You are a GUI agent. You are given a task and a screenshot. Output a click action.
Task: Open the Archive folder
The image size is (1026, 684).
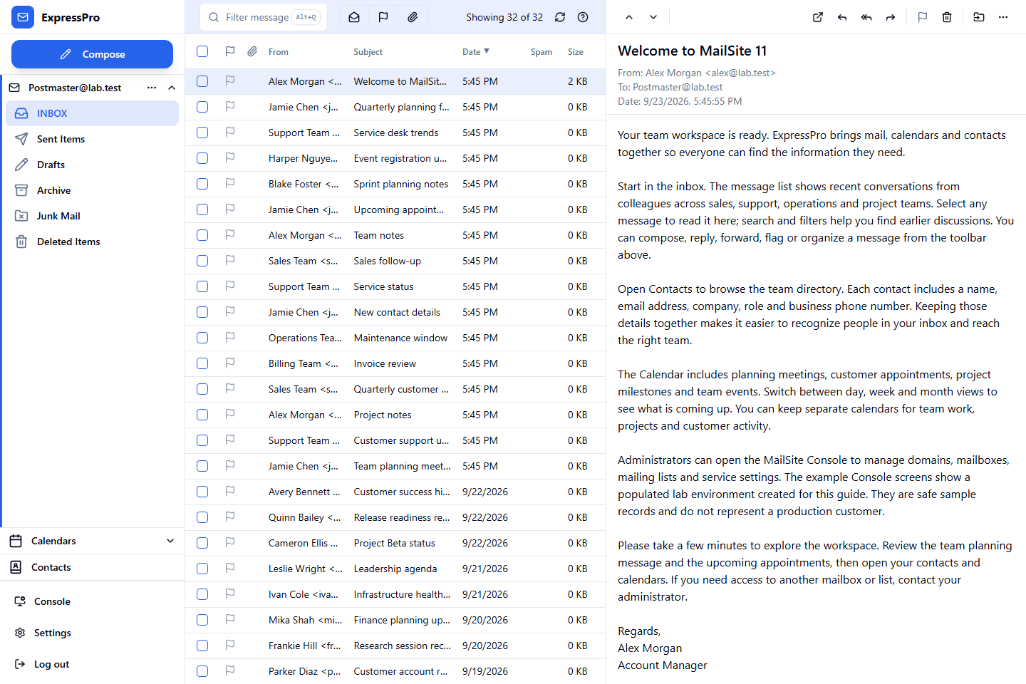92,190
